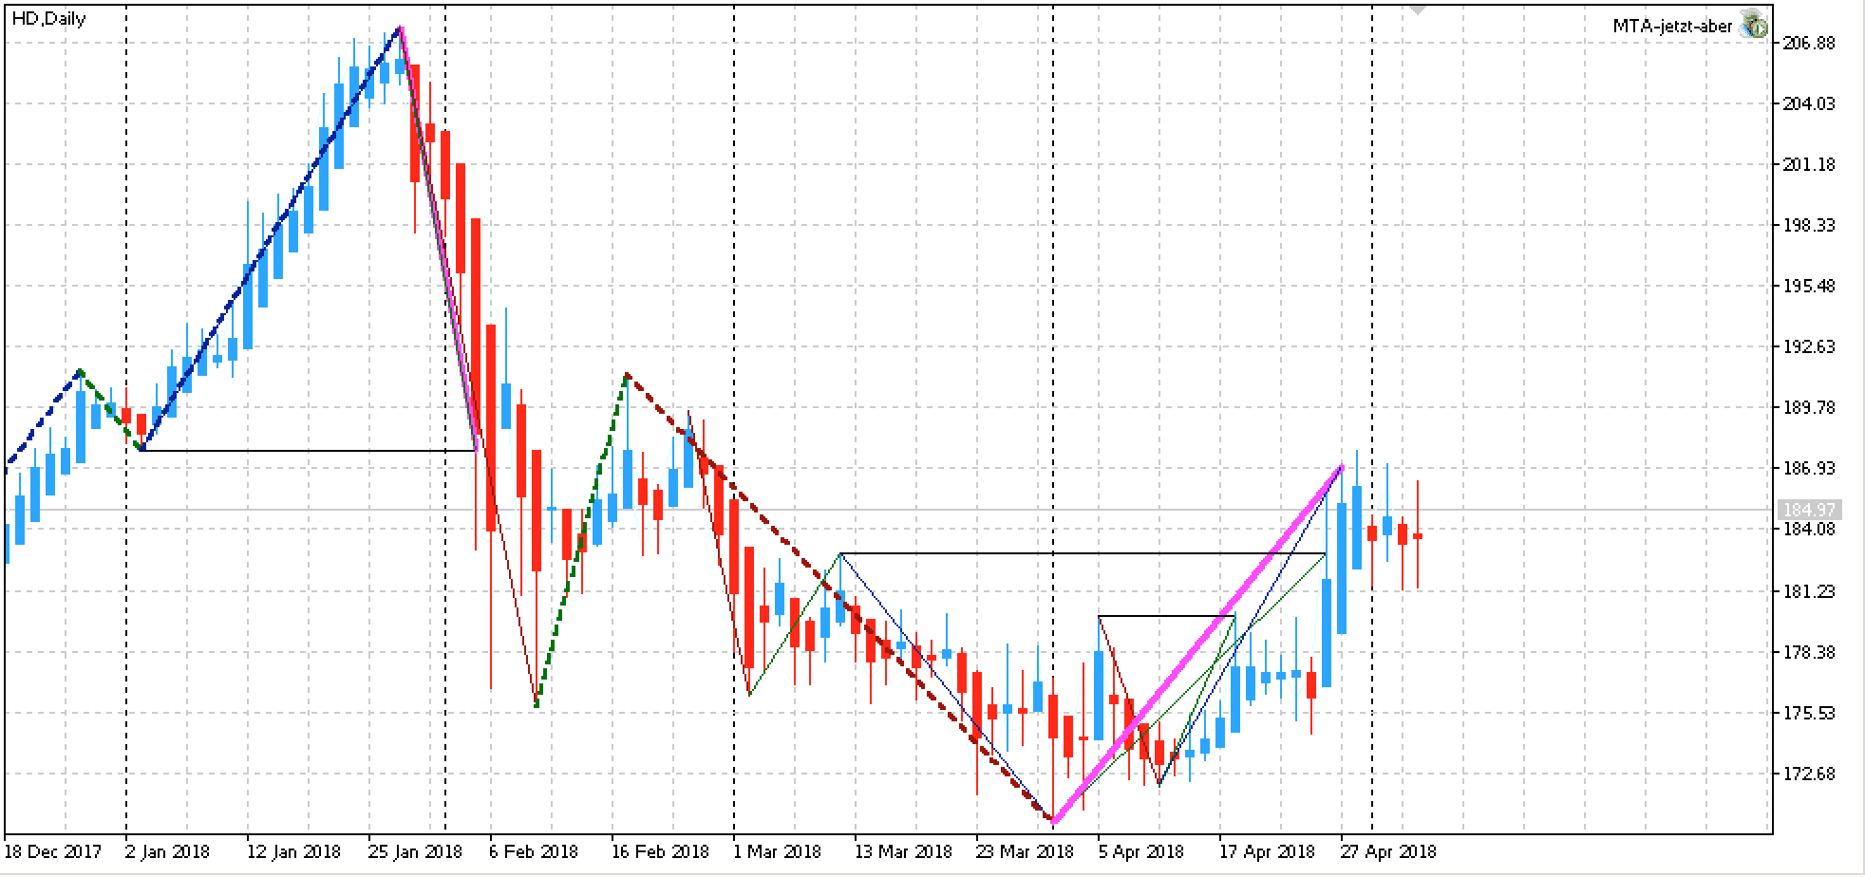Click the 204.03 price scale value
Screen dimensions: 1865x877
click(x=1808, y=103)
